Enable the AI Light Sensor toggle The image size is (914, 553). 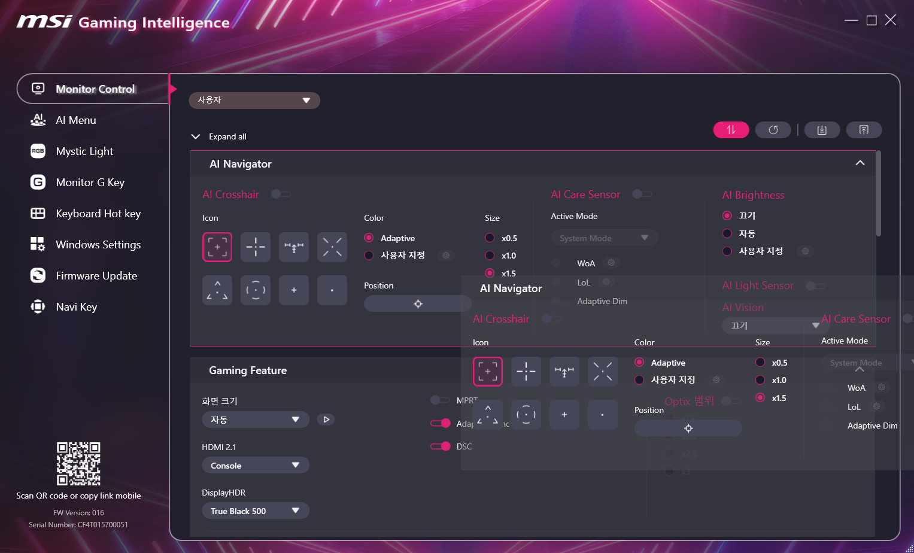point(815,286)
